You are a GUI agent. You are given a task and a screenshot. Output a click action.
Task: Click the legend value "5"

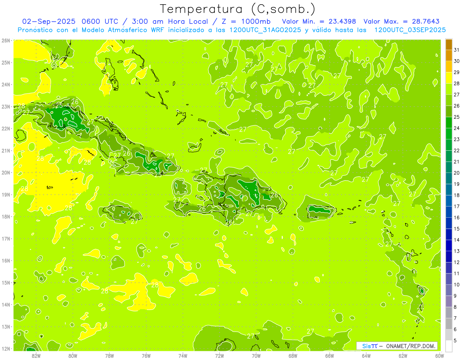455,341
